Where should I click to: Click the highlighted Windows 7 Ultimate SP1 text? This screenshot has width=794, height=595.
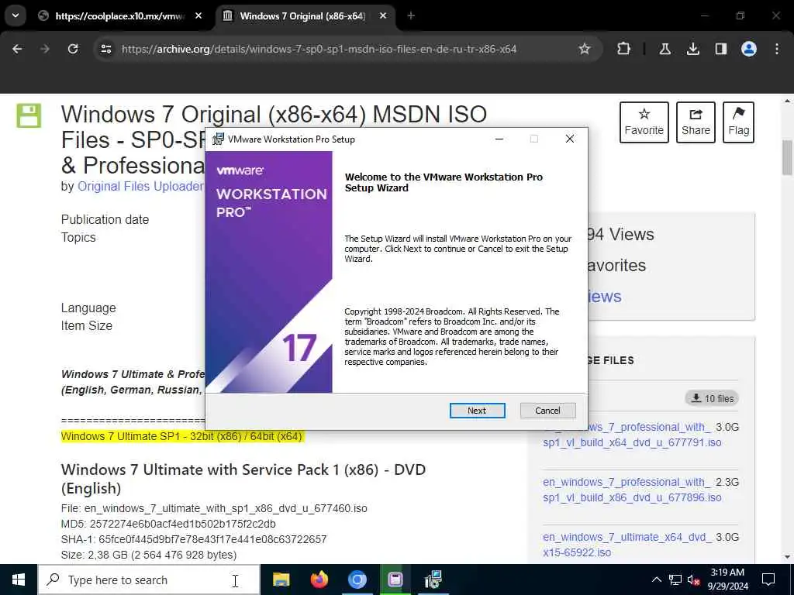(181, 436)
